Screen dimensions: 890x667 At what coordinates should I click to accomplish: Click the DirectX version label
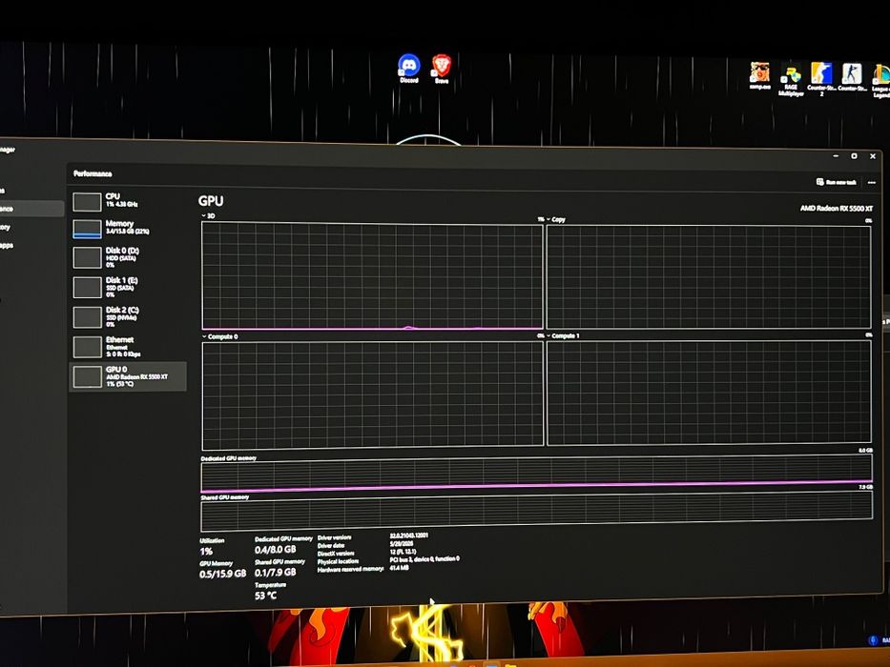(336, 554)
